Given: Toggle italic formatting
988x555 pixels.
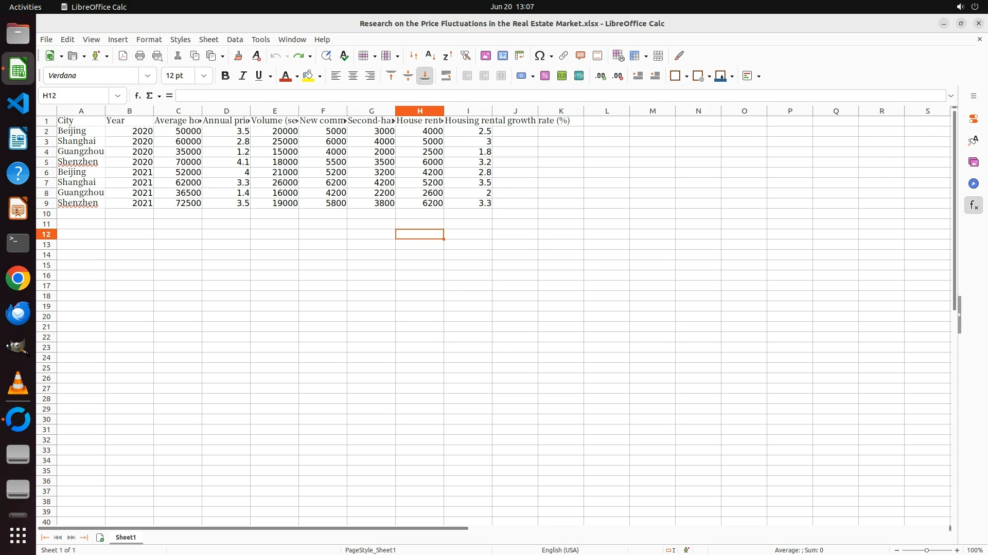Looking at the screenshot, I should point(242,76).
